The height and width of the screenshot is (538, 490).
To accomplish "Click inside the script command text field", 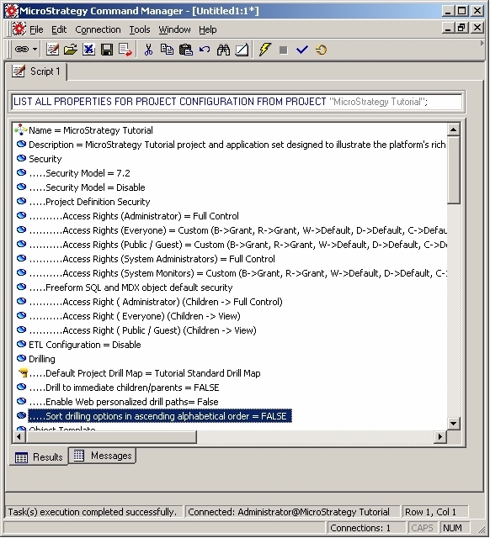I will (x=237, y=102).
